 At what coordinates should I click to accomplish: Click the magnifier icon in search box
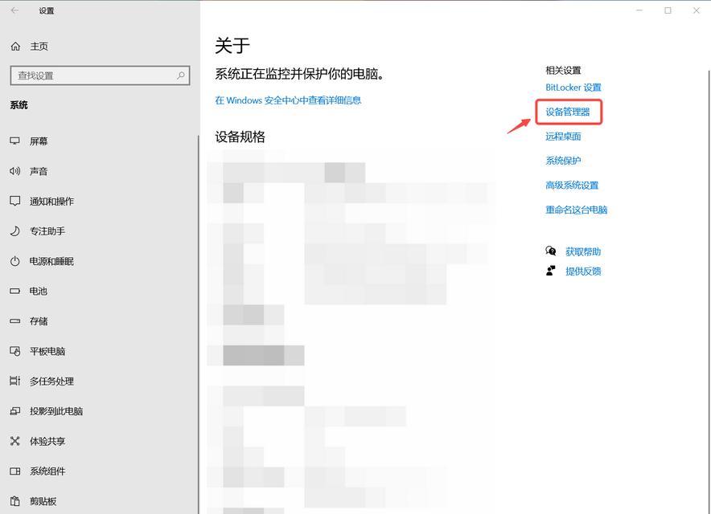pos(180,75)
